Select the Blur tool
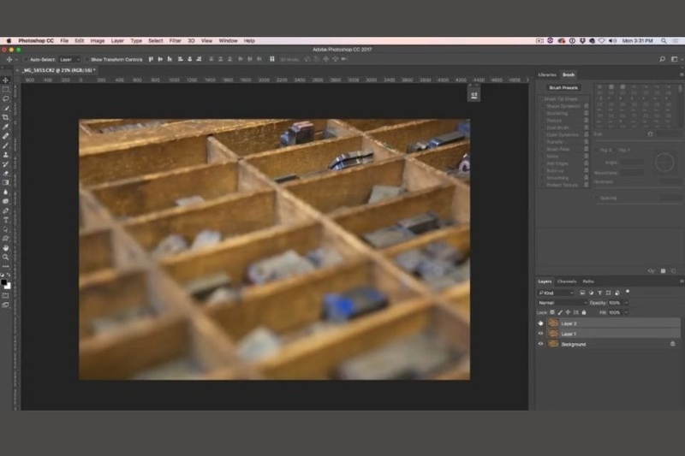This screenshot has height=456, width=685. [x=6, y=192]
